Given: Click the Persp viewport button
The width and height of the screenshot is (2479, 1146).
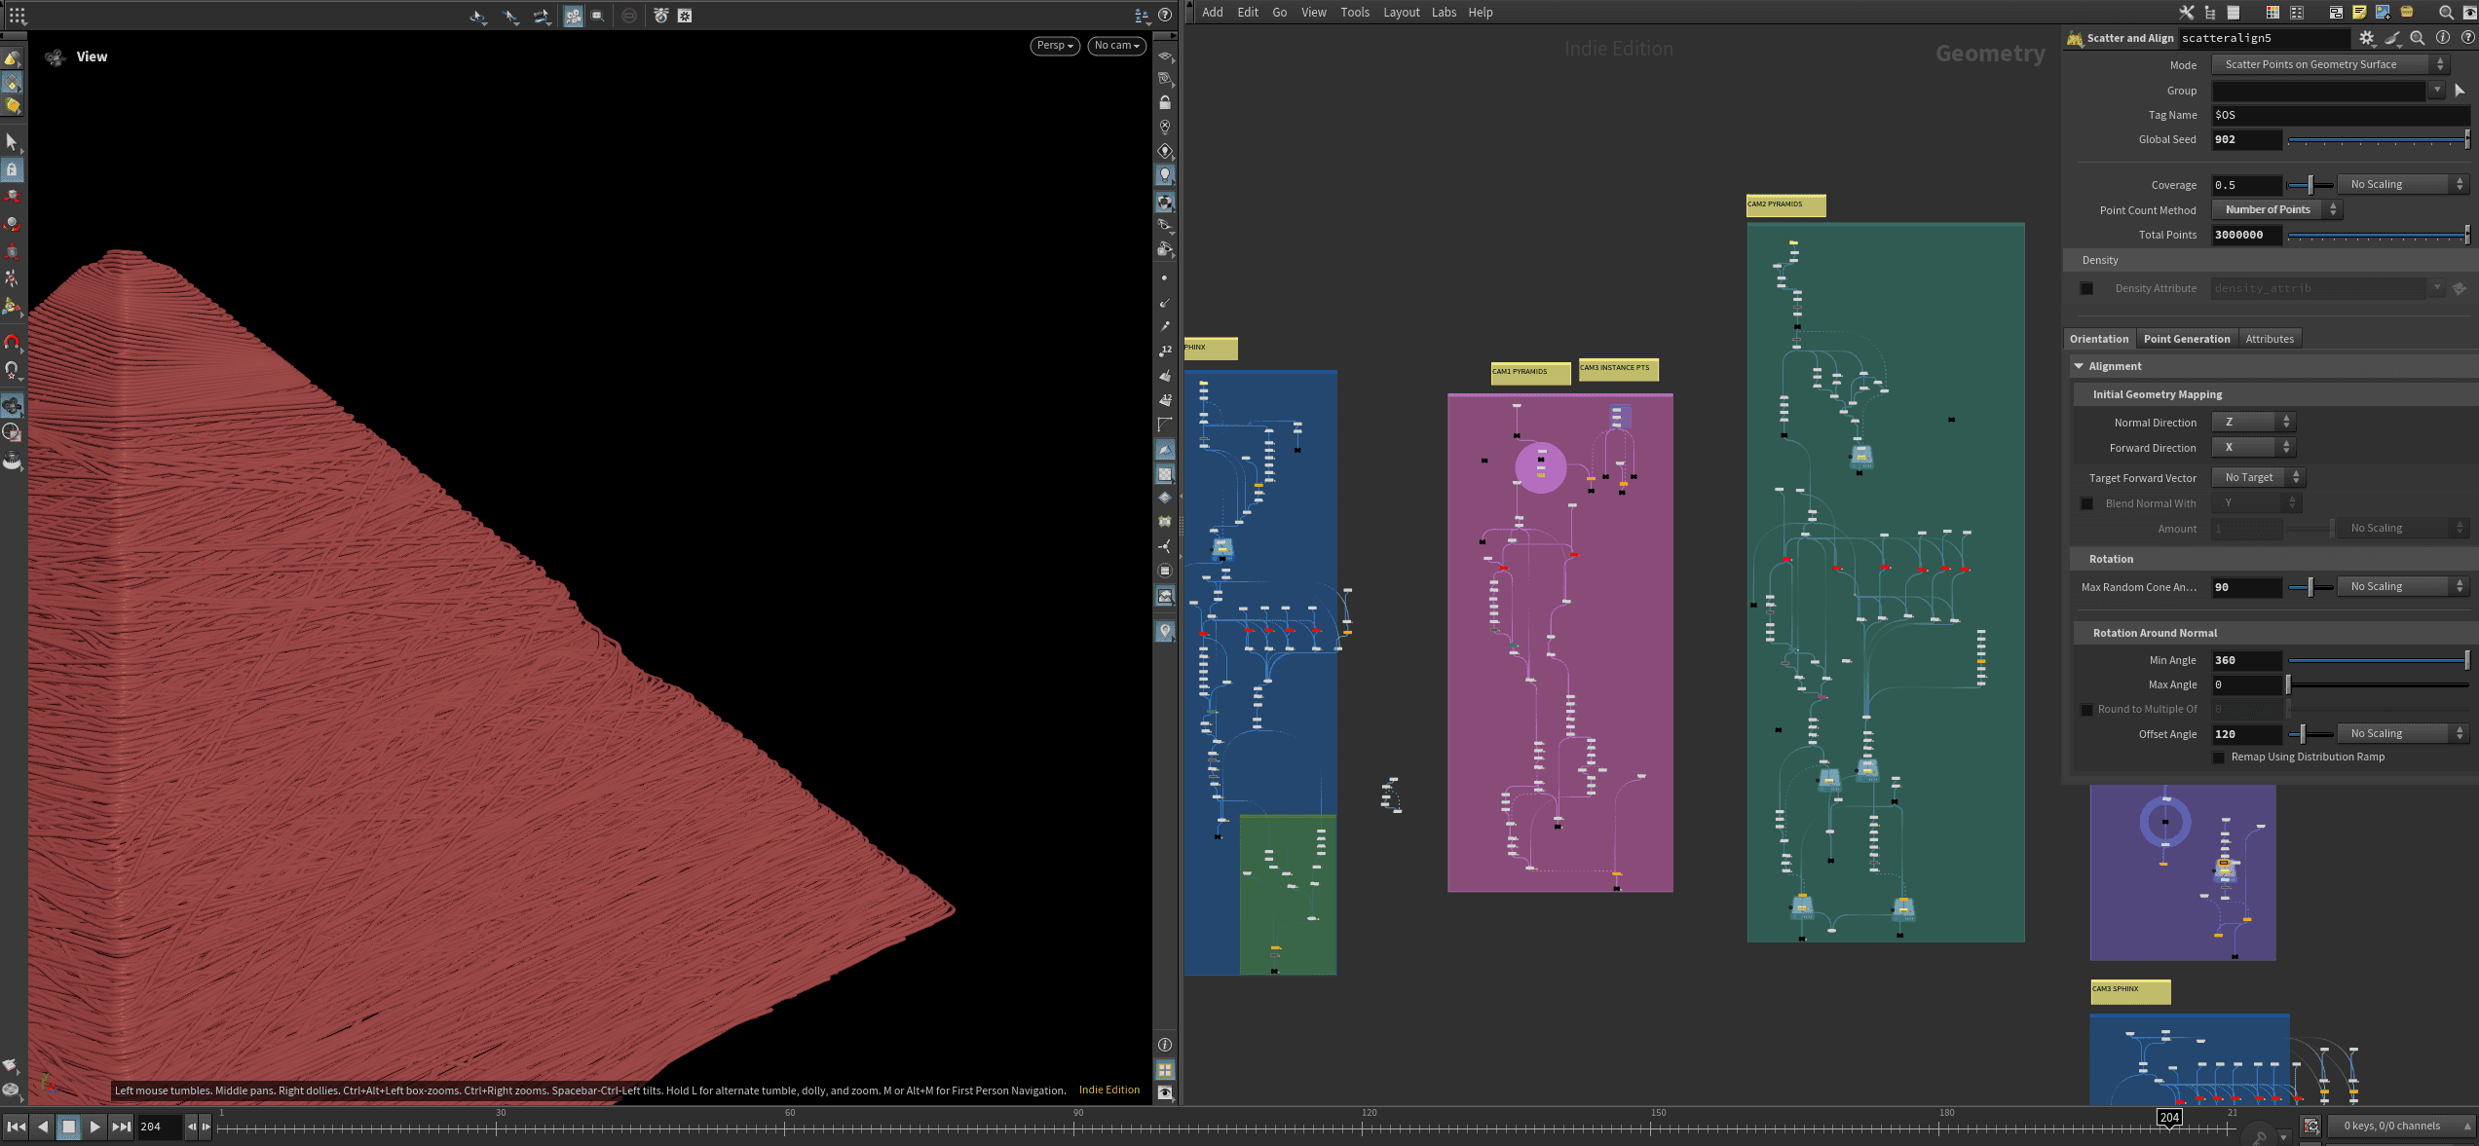Looking at the screenshot, I should [1054, 46].
